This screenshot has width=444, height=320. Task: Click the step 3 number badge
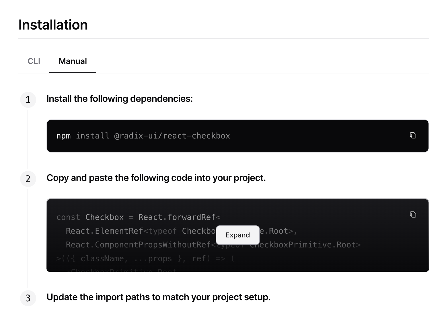tap(28, 298)
